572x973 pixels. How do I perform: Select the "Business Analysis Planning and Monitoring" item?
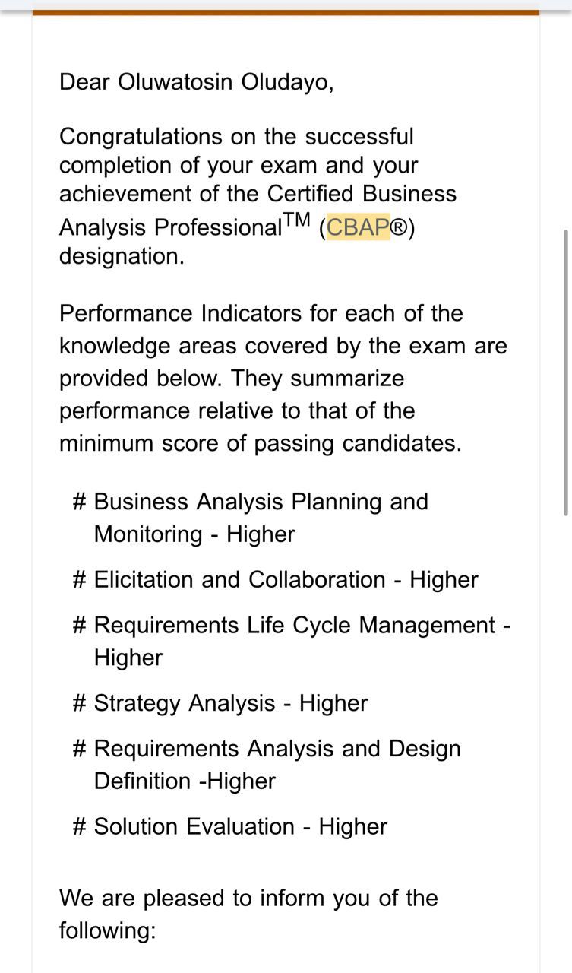pos(261,518)
